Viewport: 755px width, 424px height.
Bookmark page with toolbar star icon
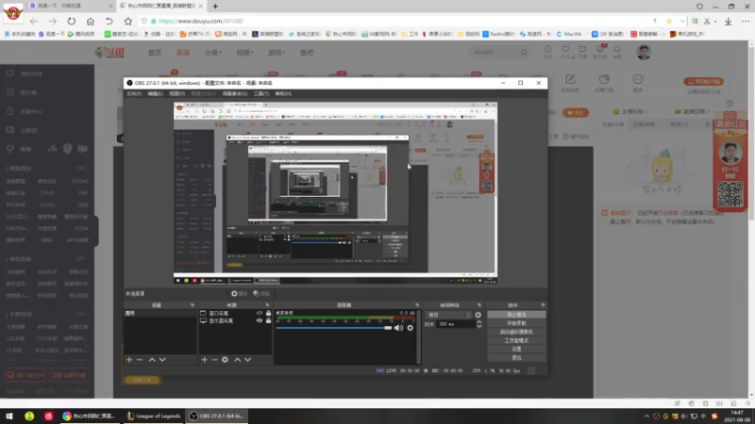point(127,21)
